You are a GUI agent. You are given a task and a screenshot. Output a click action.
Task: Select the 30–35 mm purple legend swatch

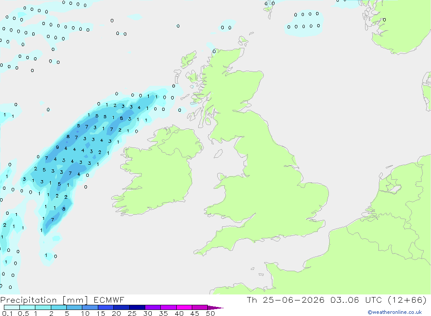click(x=153, y=307)
